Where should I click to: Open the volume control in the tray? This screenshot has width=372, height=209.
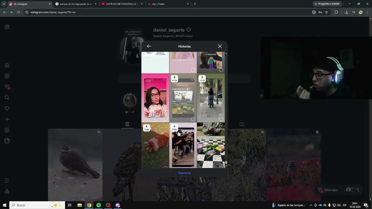coord(339,205)
